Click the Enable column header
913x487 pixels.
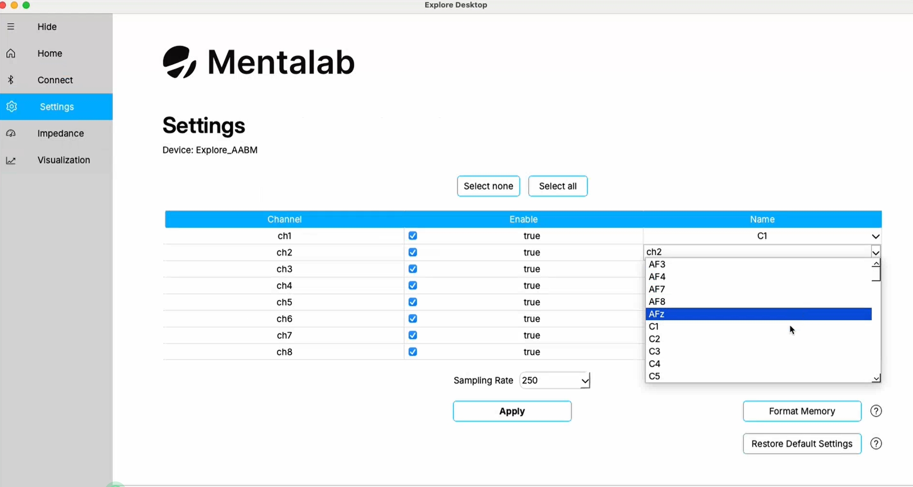coord(523,219)
